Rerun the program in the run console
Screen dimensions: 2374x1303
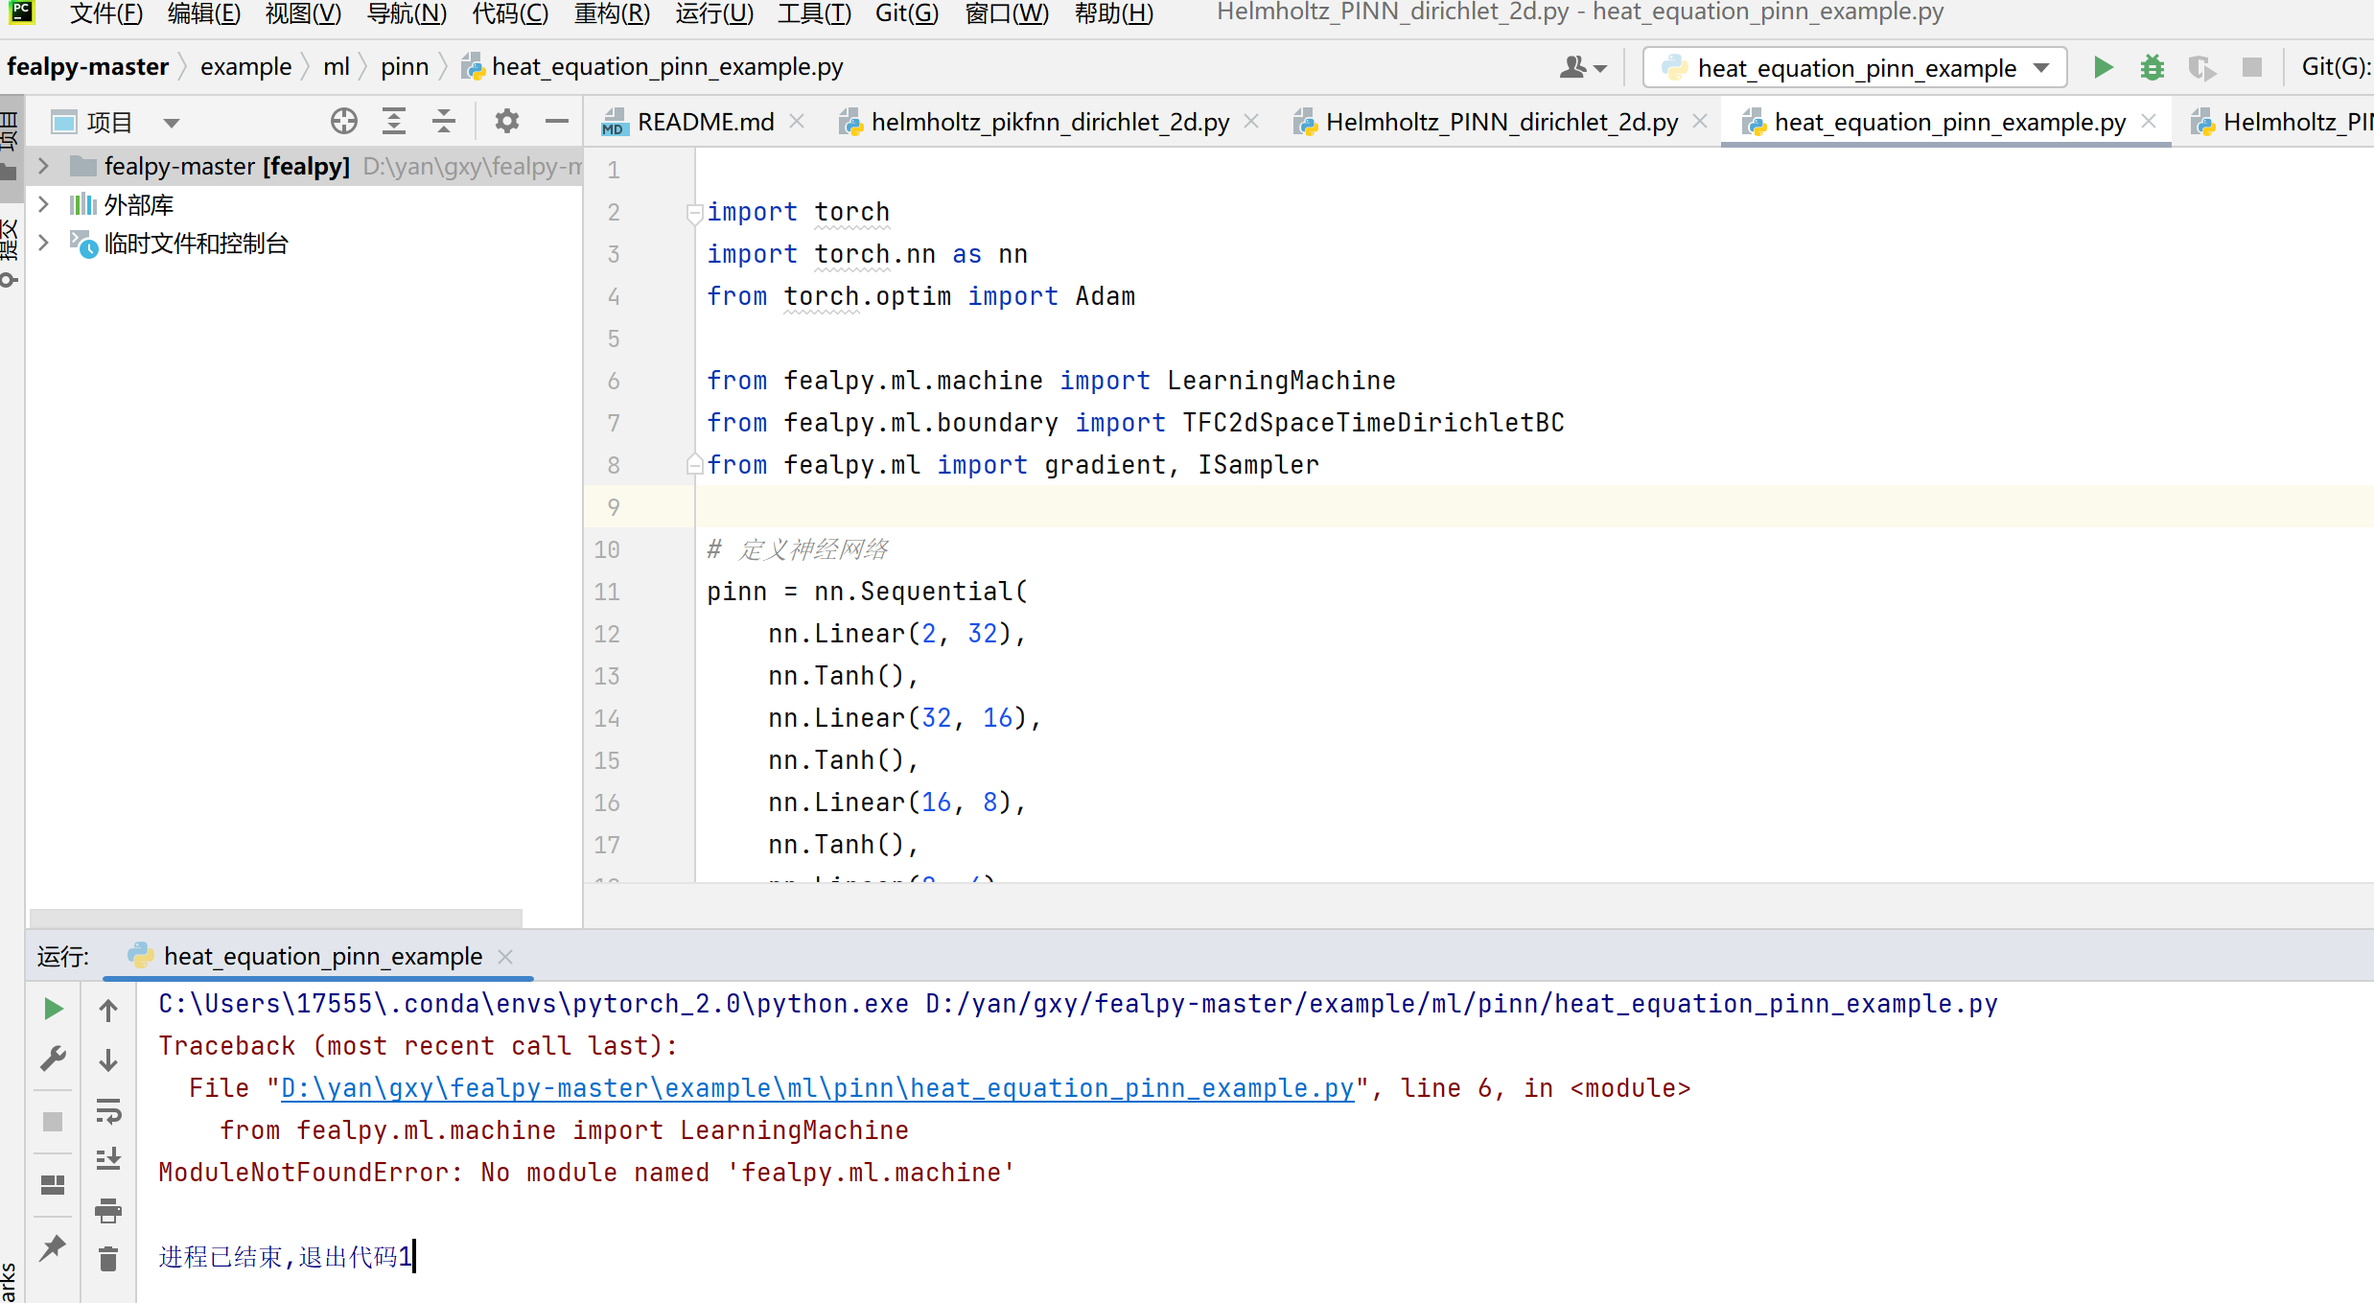pyautogui.click(x=53, y=1008)
